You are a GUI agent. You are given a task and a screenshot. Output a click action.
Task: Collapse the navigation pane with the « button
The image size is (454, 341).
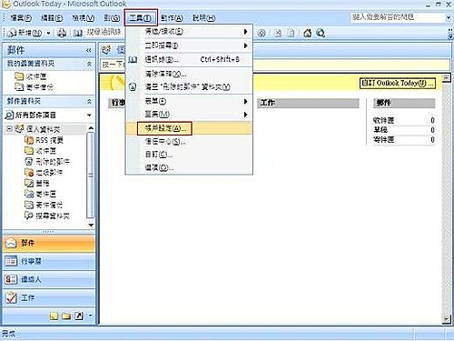coord(88,50)
